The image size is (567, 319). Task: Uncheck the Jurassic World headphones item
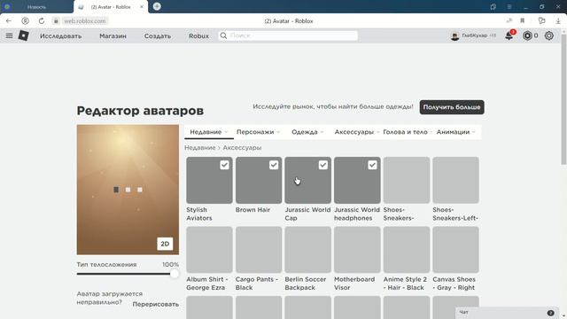pyautogui.click(x=372, y=165)
